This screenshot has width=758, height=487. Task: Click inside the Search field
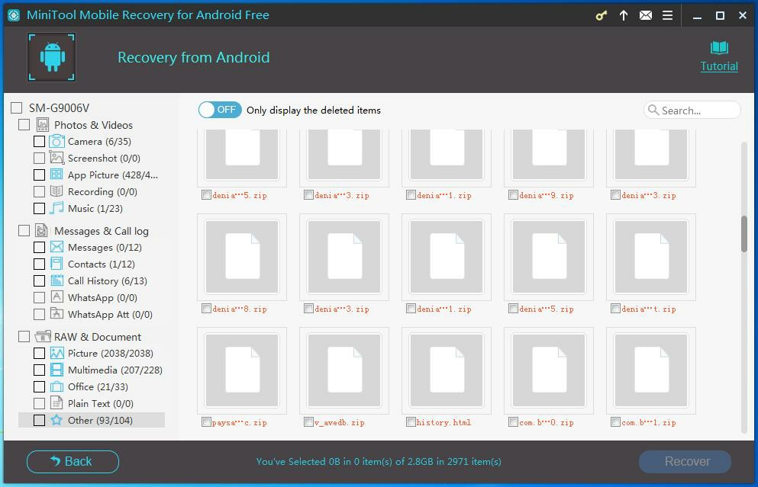point(691,110)
